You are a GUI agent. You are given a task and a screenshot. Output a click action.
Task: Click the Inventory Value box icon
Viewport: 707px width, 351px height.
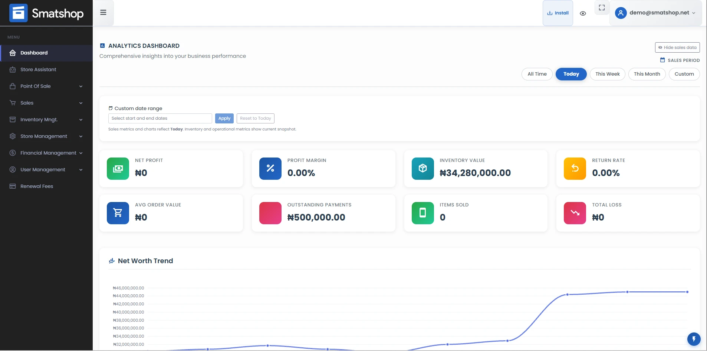pyautogui.click(x=423, y=169)
